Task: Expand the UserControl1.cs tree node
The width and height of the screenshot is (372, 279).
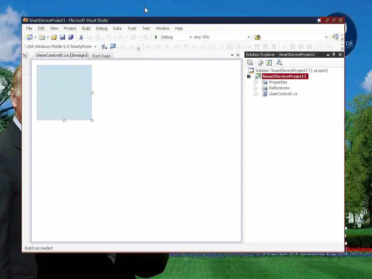Action: tap(255, 94)
